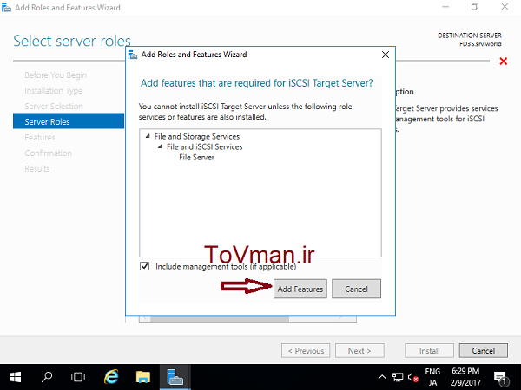This screenshot has width=521, height=390.
Task: Go to the Server Selection wizard step
Action: 54,107
